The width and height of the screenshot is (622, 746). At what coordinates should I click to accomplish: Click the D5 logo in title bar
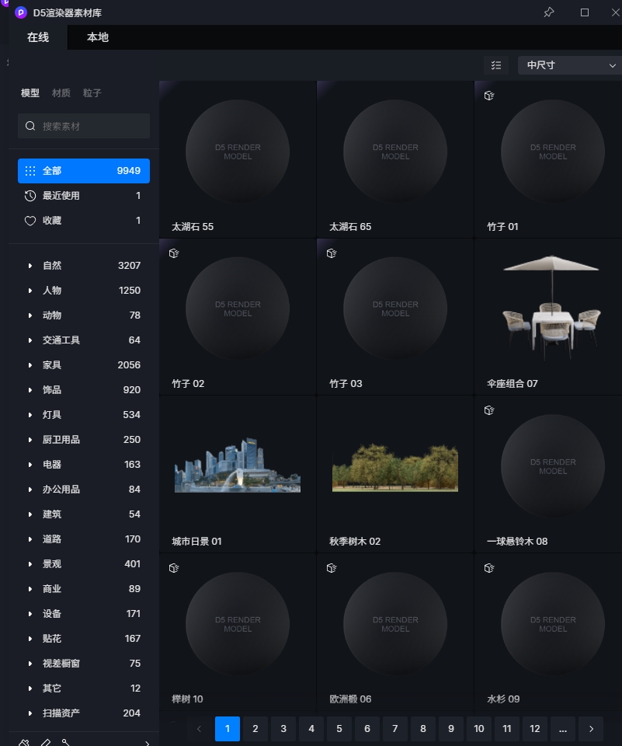coord(21,12)
